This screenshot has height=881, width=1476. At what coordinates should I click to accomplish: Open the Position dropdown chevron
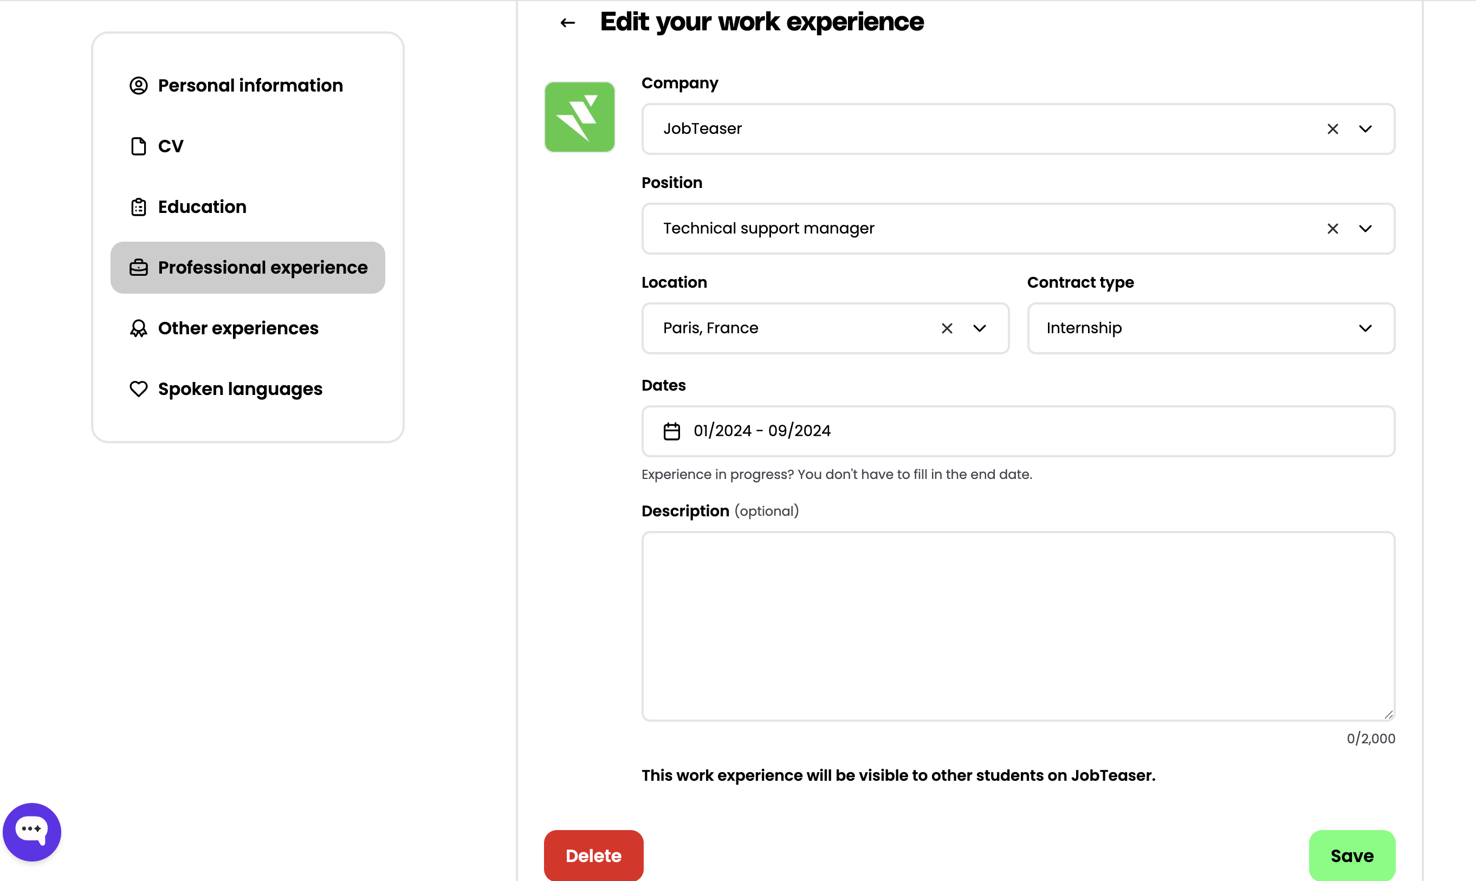[1365, 229]
